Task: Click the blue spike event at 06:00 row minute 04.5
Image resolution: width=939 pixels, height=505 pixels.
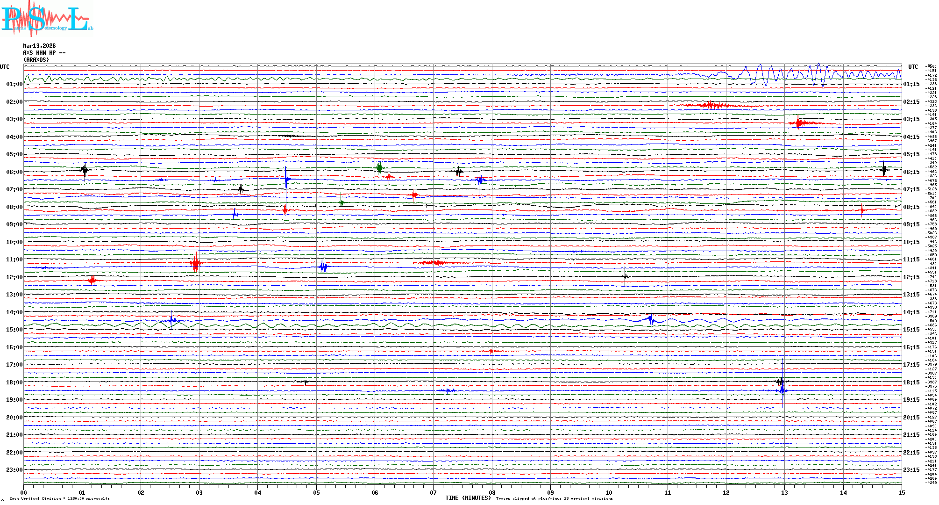Action: [286, 179]
